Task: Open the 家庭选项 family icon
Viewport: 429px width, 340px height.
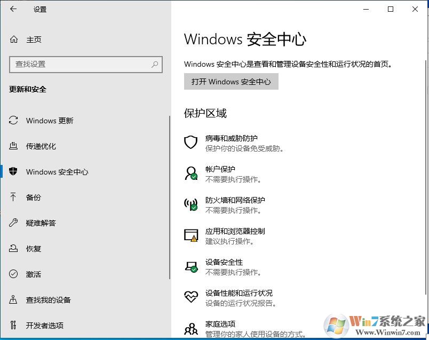Action: [190, 328]
